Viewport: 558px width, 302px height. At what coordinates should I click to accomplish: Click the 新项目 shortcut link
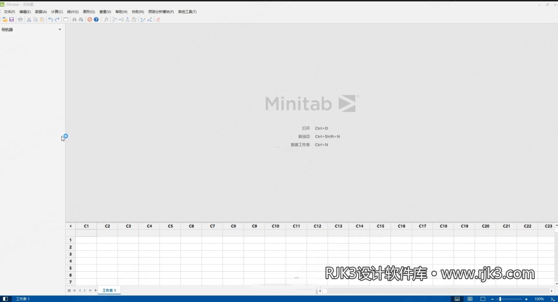[319, 136]
